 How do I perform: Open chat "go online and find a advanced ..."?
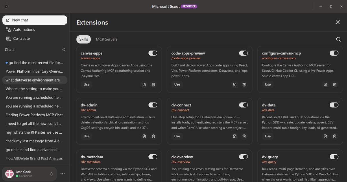35,149
